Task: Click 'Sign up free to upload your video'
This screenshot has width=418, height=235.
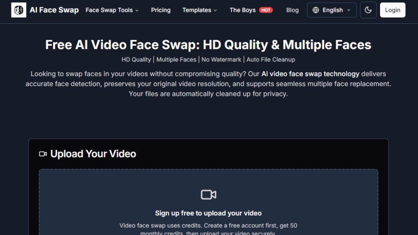Action: pos(209,213)
